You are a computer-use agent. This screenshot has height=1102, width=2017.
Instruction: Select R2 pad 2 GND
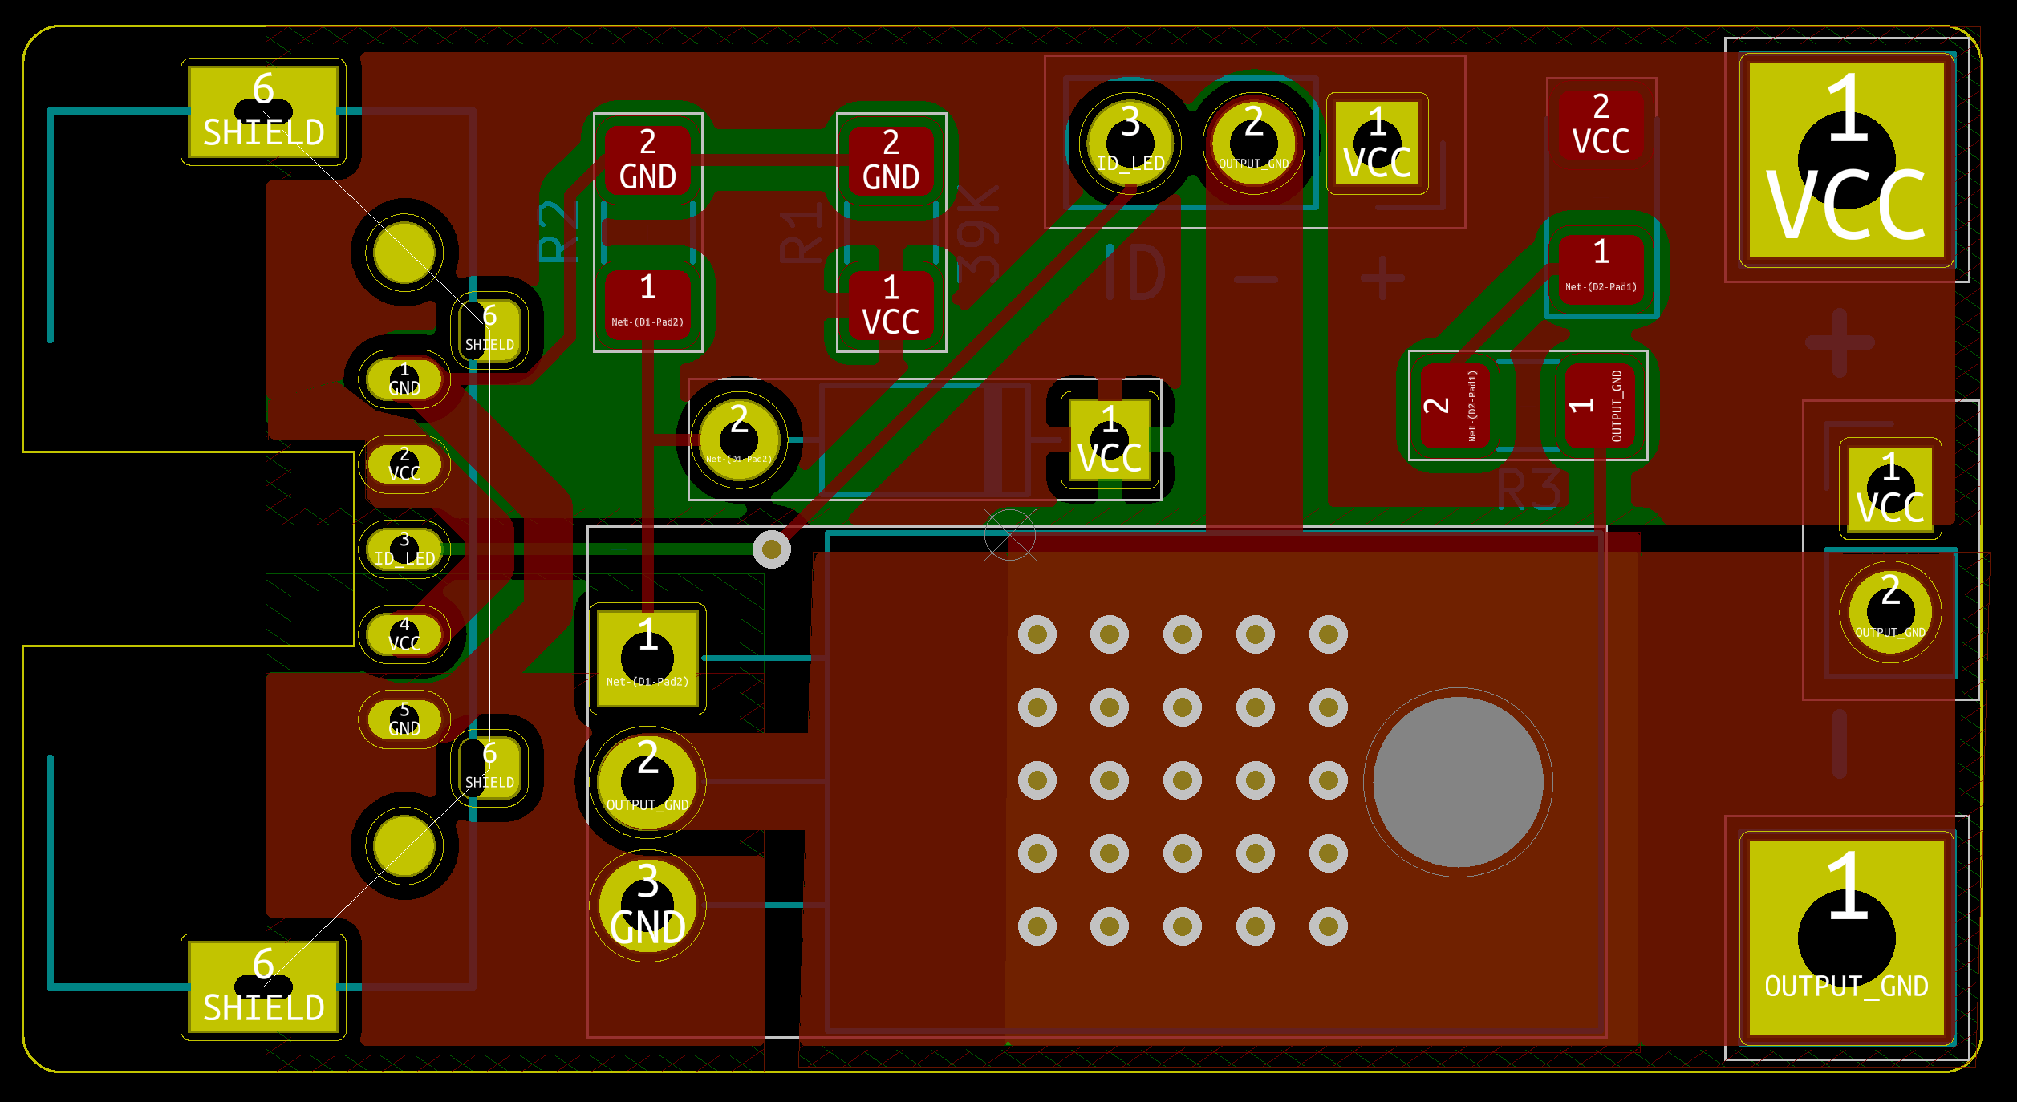[647, 160]
